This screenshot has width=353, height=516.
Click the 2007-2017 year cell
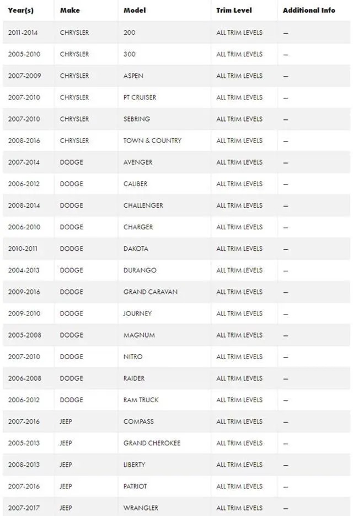click(x=25, y=508)
